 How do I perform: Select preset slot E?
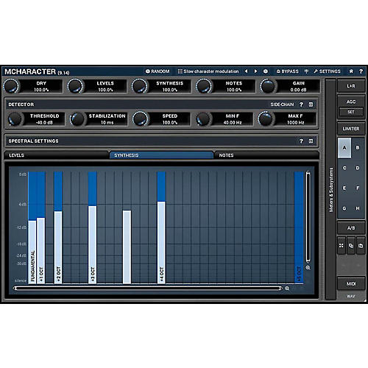click(344, 188)
